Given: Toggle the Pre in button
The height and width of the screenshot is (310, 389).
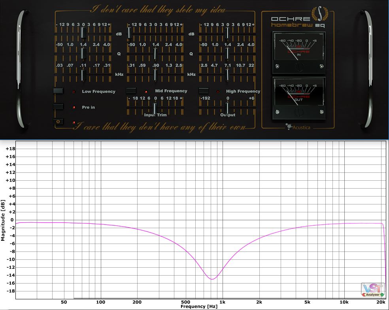Looking at the screenshot, I should 58,107.
